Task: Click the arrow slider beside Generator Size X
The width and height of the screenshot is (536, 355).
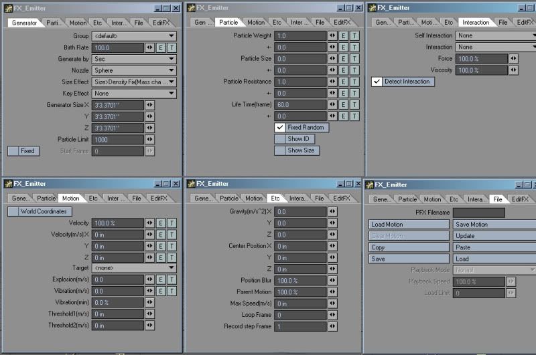Action: pos(149,105)
